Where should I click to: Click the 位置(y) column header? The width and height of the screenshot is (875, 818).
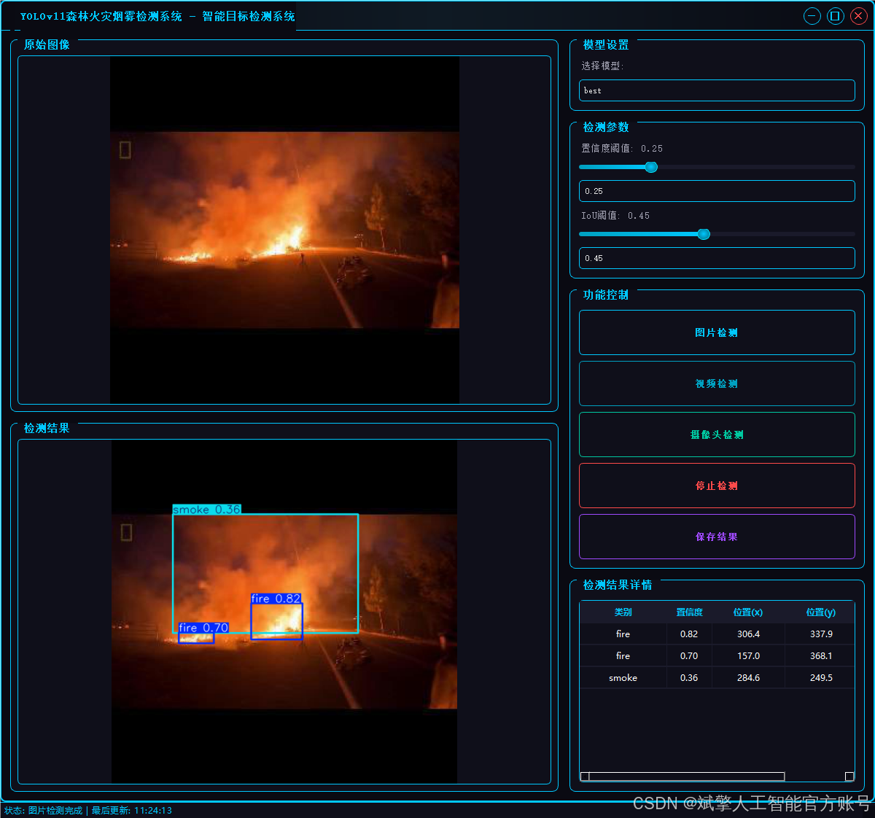[x=820, y=612]
